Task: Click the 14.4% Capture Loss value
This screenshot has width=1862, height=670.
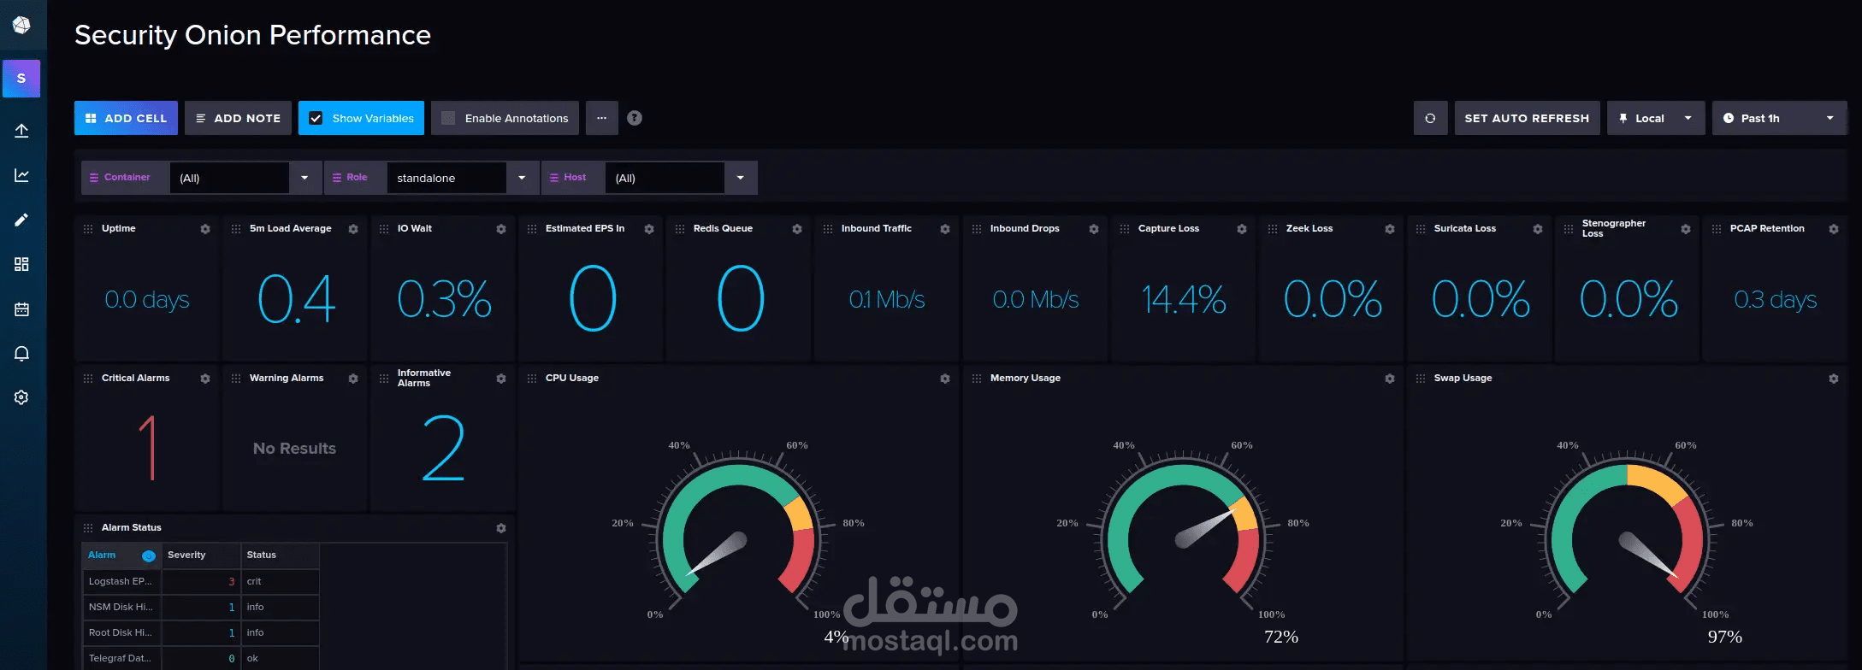Action: (x=1184, y=300)
